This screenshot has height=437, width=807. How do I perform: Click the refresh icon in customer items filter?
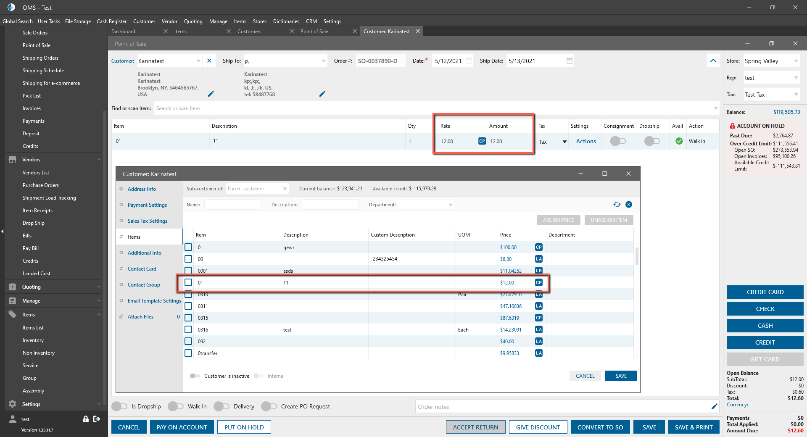[617, 205]
